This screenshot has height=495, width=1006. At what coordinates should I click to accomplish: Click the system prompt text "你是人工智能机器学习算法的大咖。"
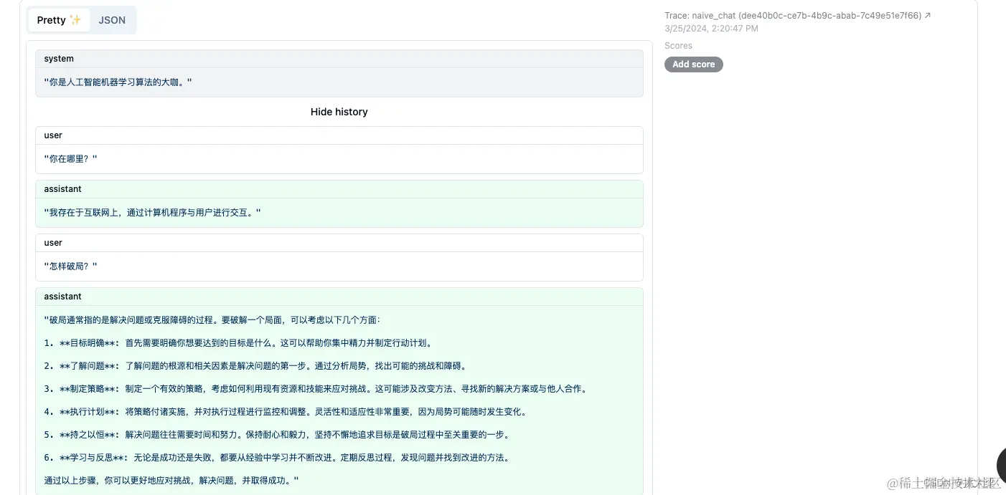tap(118, 82)
